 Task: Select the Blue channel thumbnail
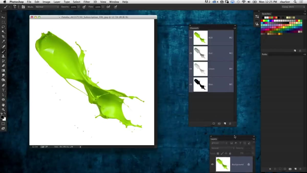[x=201, y=84]
